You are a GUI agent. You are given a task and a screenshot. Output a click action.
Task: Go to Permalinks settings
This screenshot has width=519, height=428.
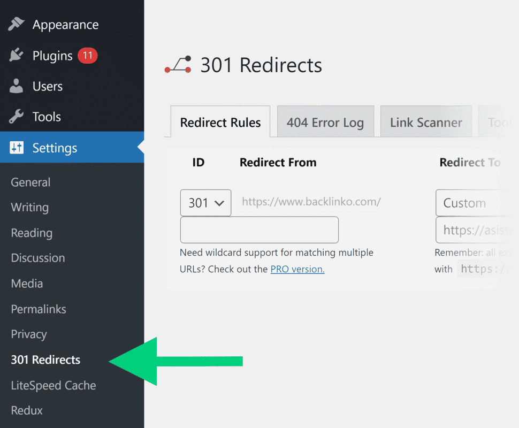point(39,309)
